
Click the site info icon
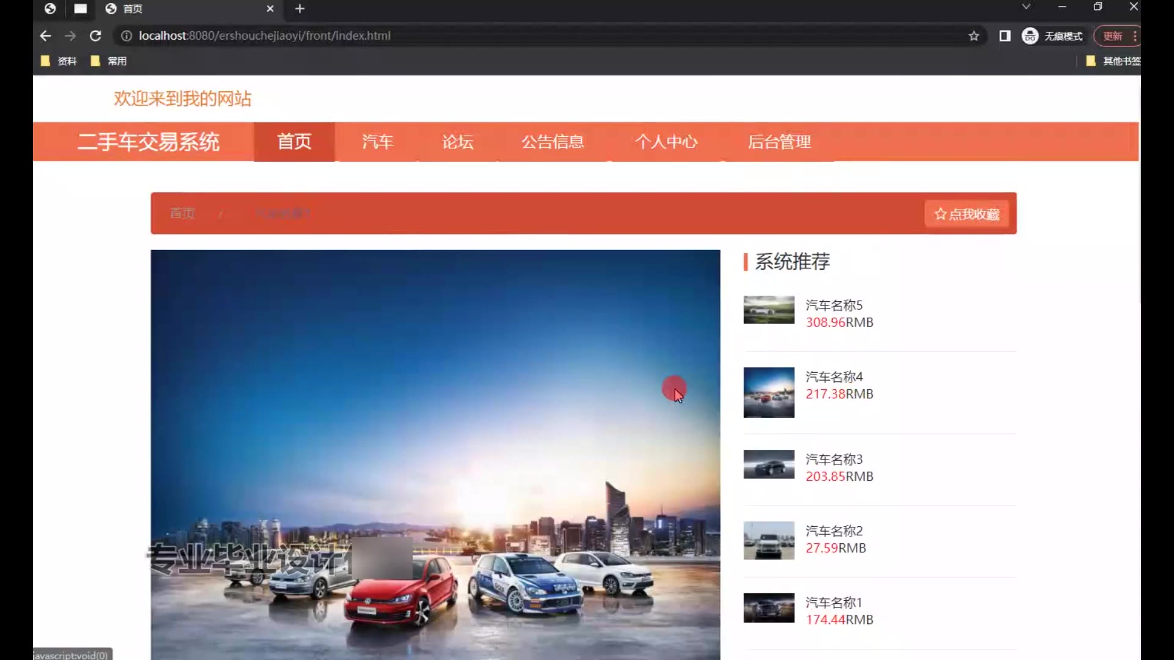[x=127, y=36]
